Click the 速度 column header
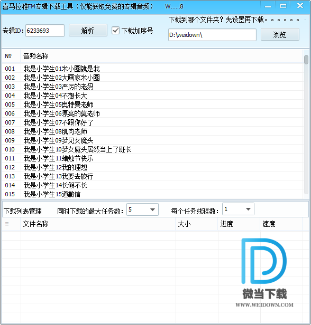The image size is (311, 325). [x=281, y=224]
